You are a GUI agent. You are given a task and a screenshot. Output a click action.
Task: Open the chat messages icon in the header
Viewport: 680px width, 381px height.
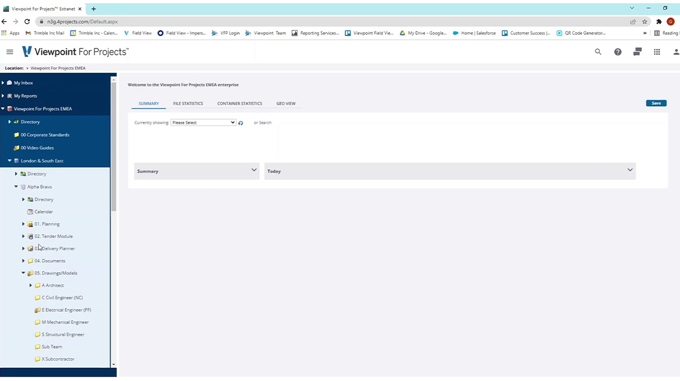[x=637, y=52]
